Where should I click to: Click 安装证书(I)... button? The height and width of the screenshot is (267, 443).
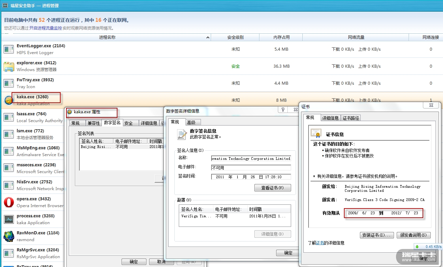coord(377,235)
